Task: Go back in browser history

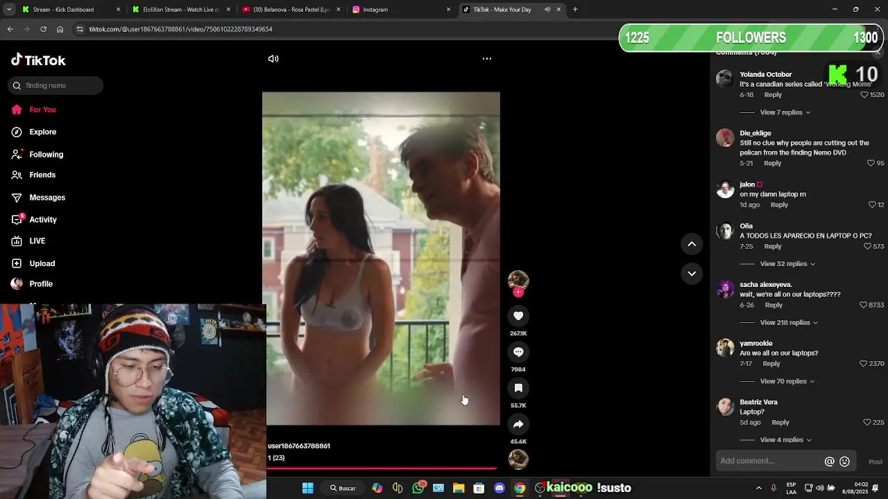Action: click(10, 29)
